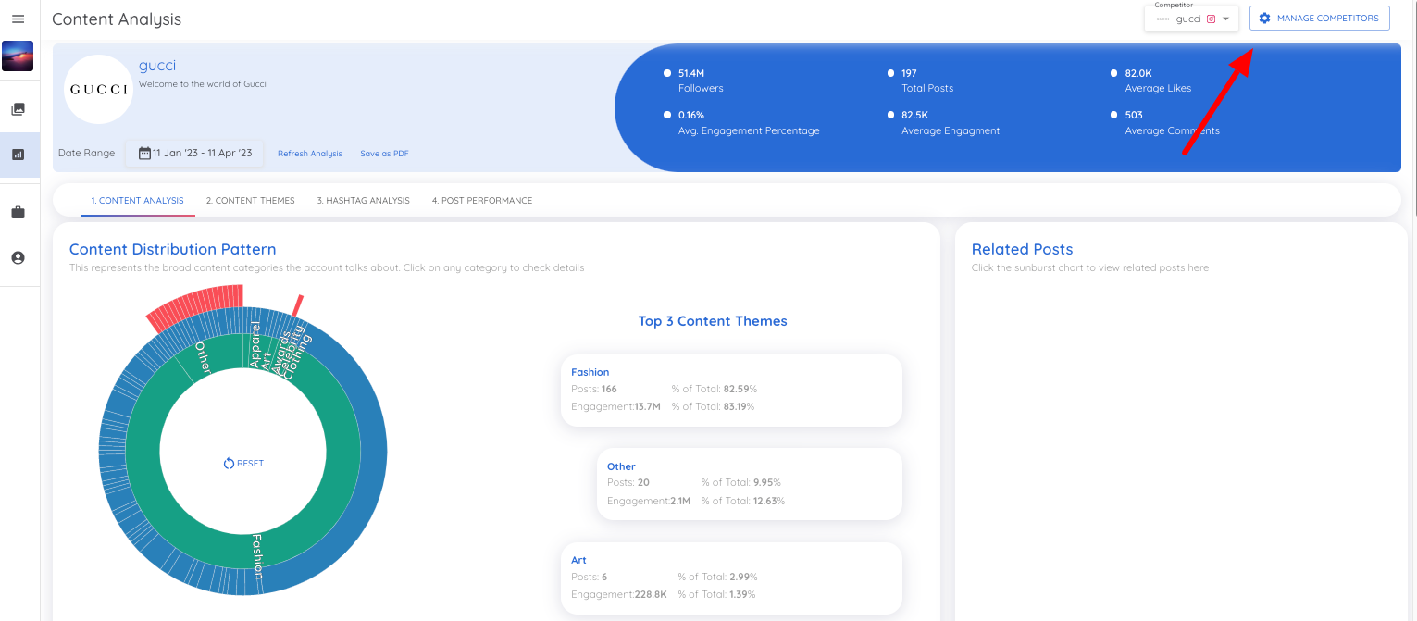This screenshot has width=1417, height=621.
Task: Click the 82.0K Average Likes value
Action: pyautogui.click(x=1139, y=73)
